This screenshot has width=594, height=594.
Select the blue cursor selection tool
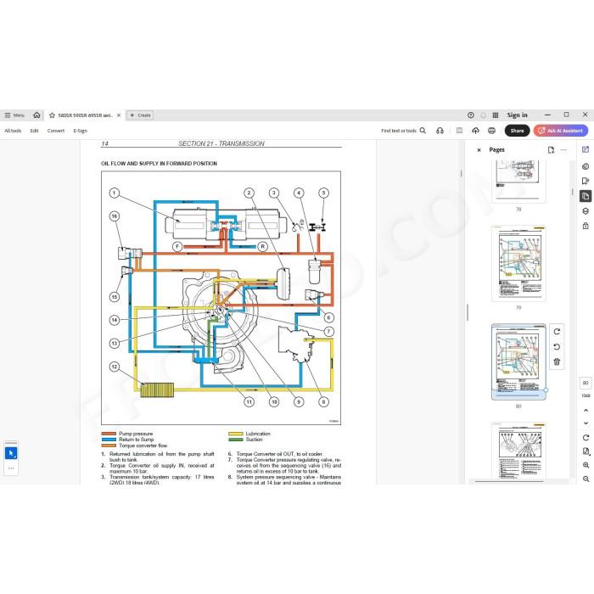point(11,453)
